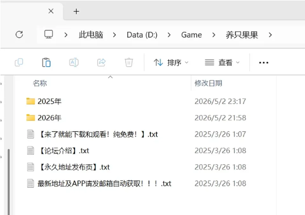Expand chevron after 此电脑

tap(114, 35)
